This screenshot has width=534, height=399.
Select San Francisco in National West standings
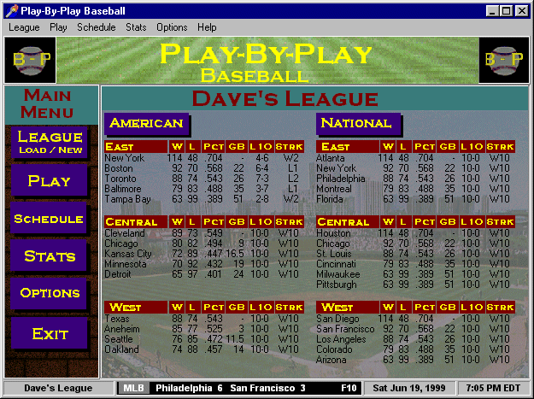point(345,329)
